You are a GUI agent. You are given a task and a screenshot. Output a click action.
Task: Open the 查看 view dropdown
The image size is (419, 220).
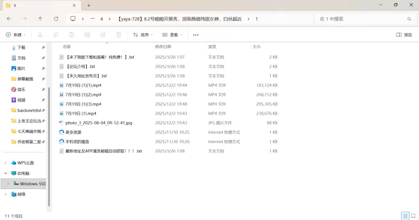tap(172, 35)
